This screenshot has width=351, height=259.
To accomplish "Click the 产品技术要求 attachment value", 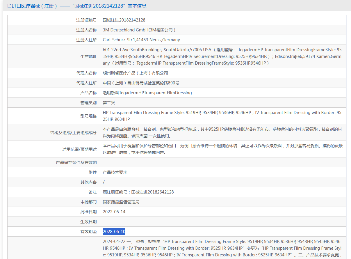I will coord(115,172).
